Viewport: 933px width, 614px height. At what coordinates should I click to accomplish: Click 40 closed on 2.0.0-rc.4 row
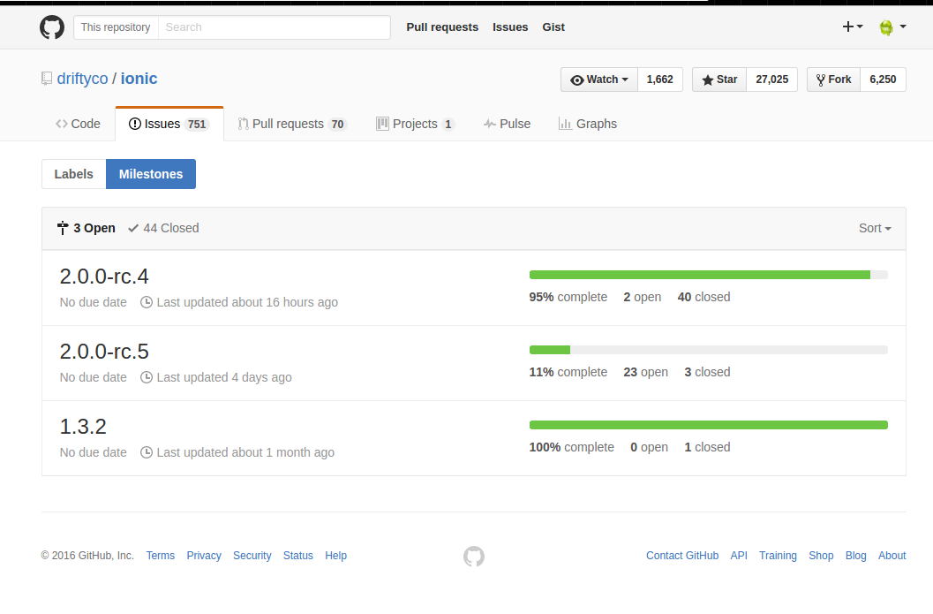704,297
